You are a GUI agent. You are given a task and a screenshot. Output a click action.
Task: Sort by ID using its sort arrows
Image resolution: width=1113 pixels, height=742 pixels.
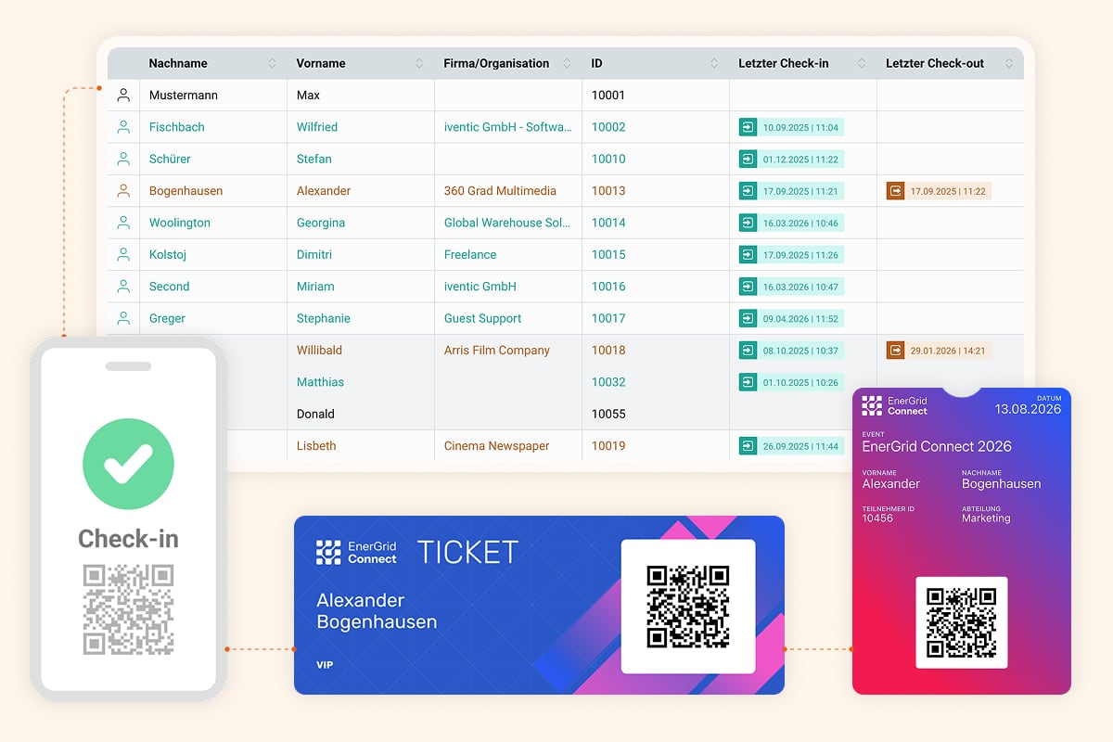(x=714, y=64)
